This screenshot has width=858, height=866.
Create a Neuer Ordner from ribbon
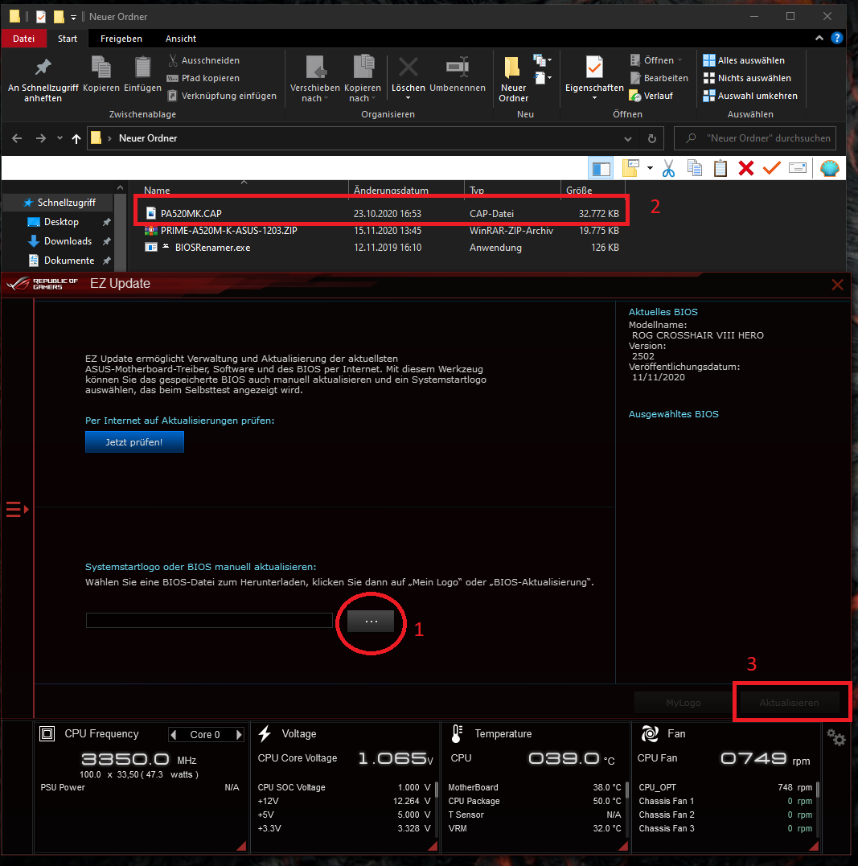pos(513,80)
